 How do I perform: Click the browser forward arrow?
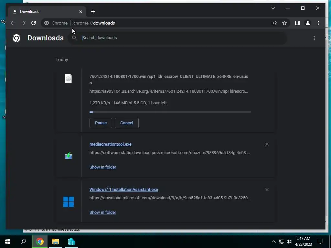(x=23, y=23)
